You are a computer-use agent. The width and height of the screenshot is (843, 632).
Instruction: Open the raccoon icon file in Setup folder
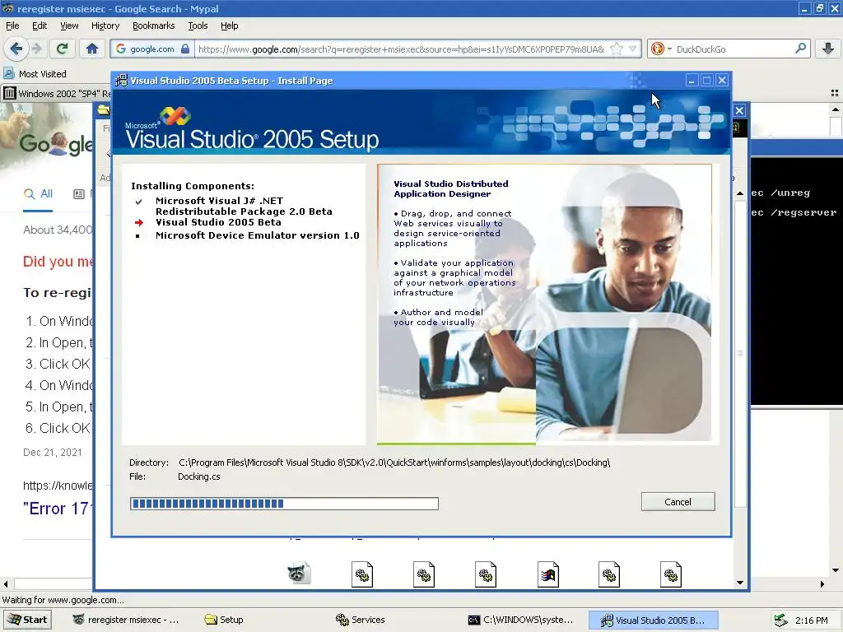[299, 574]
